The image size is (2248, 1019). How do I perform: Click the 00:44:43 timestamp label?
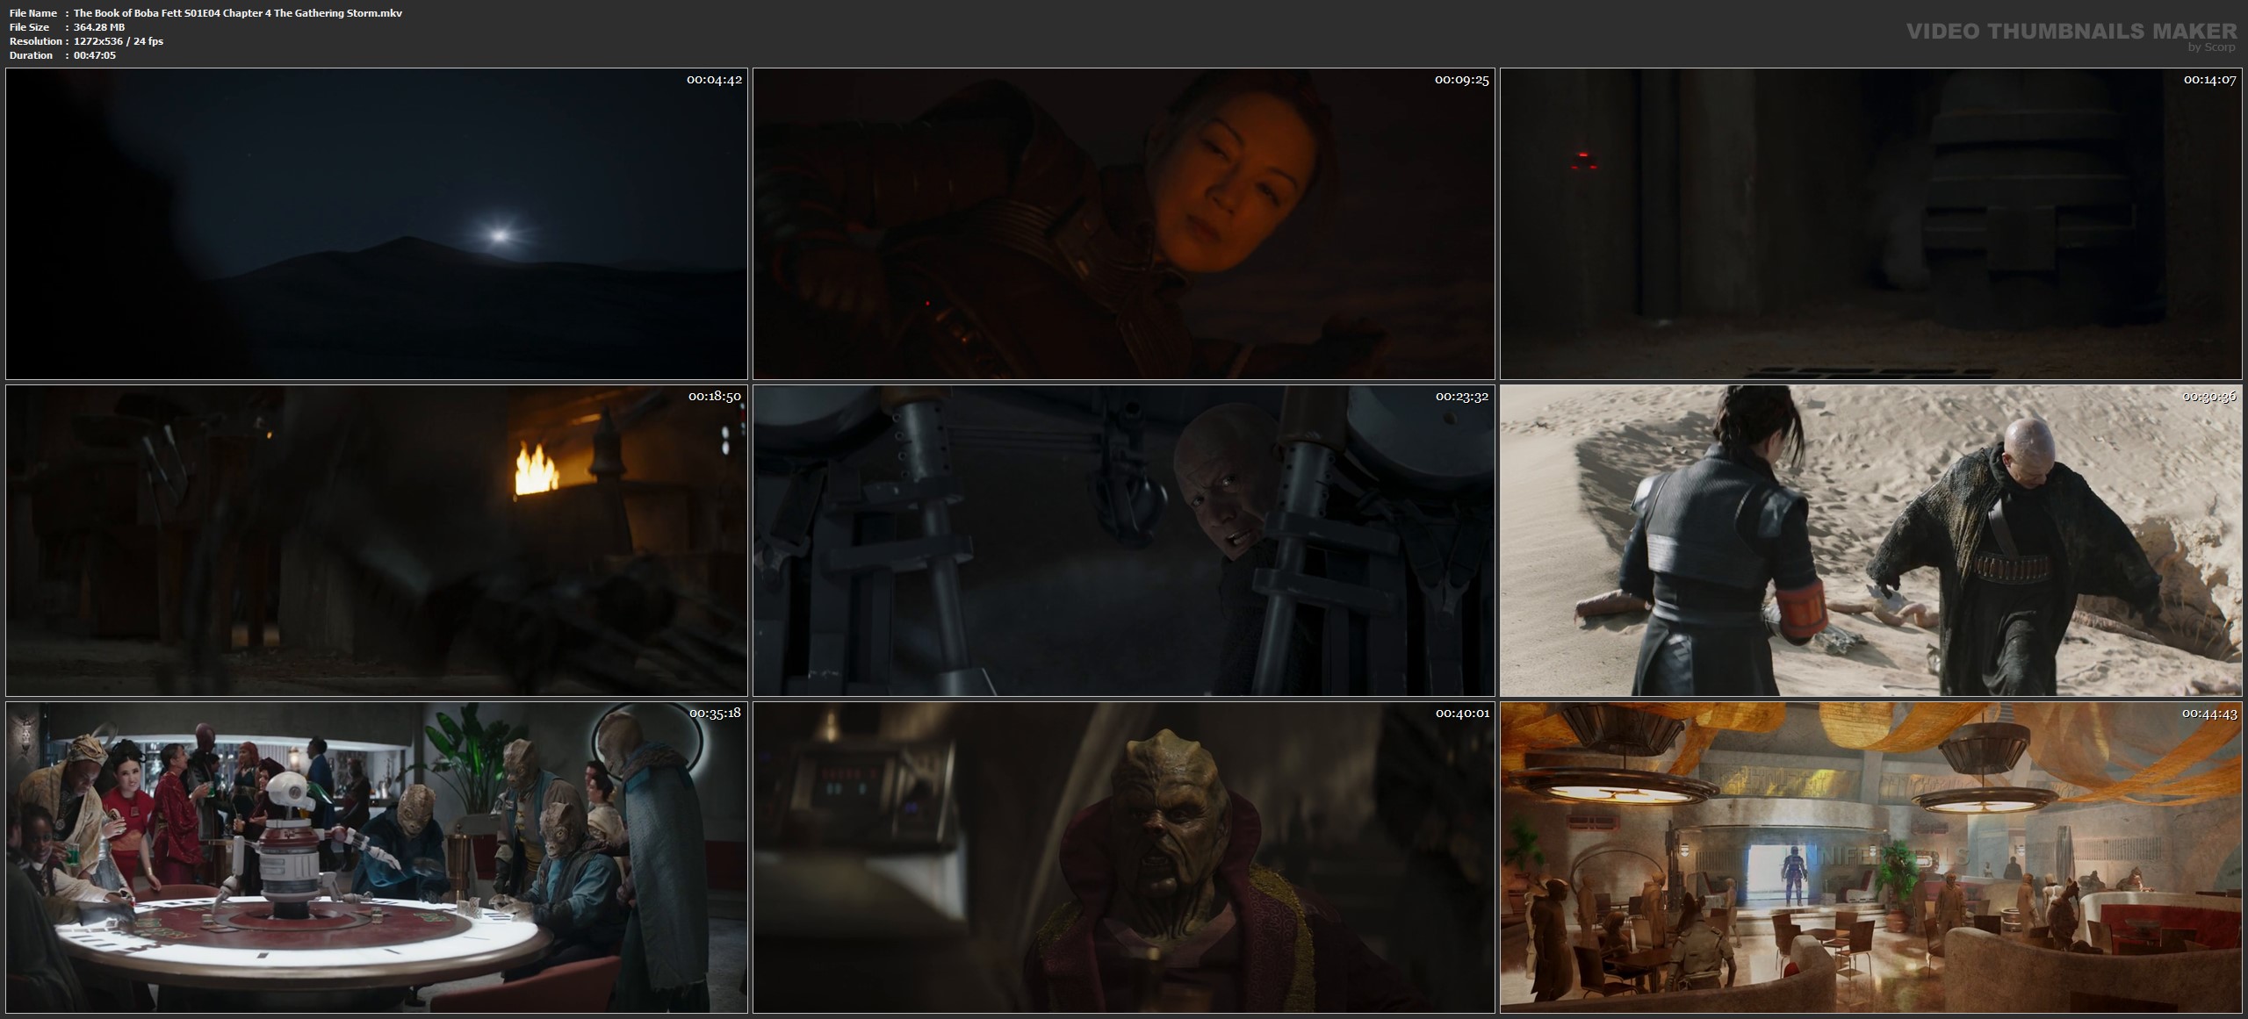tap(2209, 713)
